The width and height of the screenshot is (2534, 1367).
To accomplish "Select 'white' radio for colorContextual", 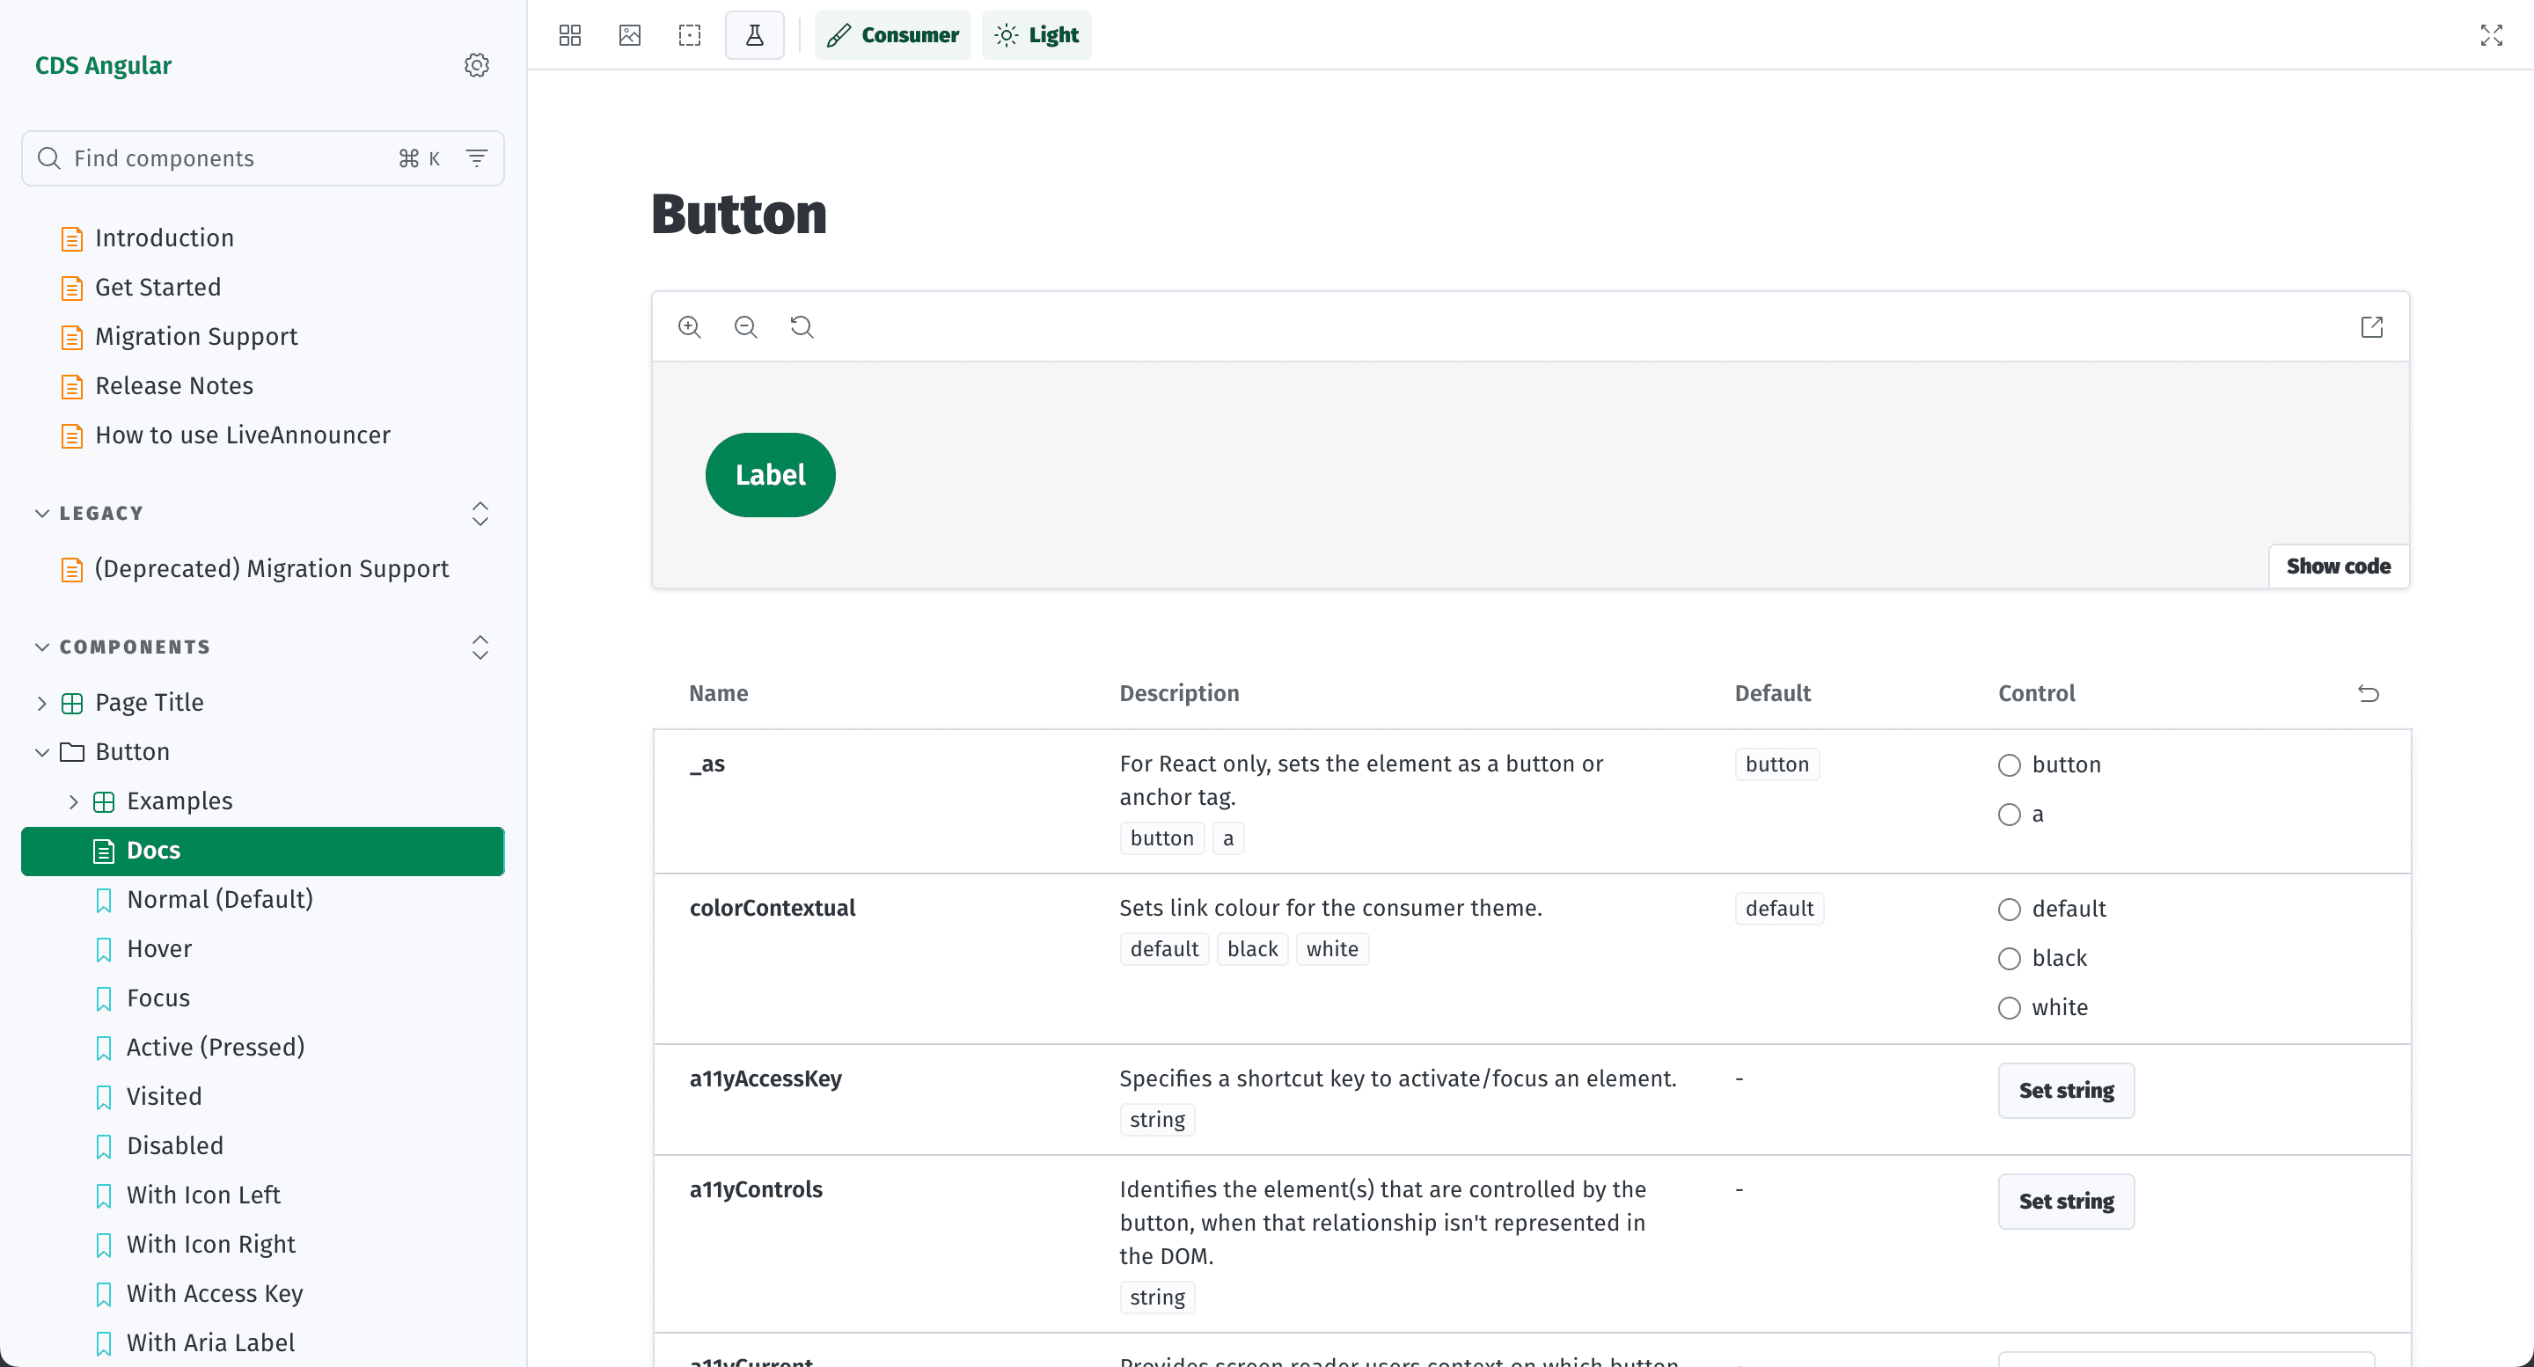I will 2009,1007.
